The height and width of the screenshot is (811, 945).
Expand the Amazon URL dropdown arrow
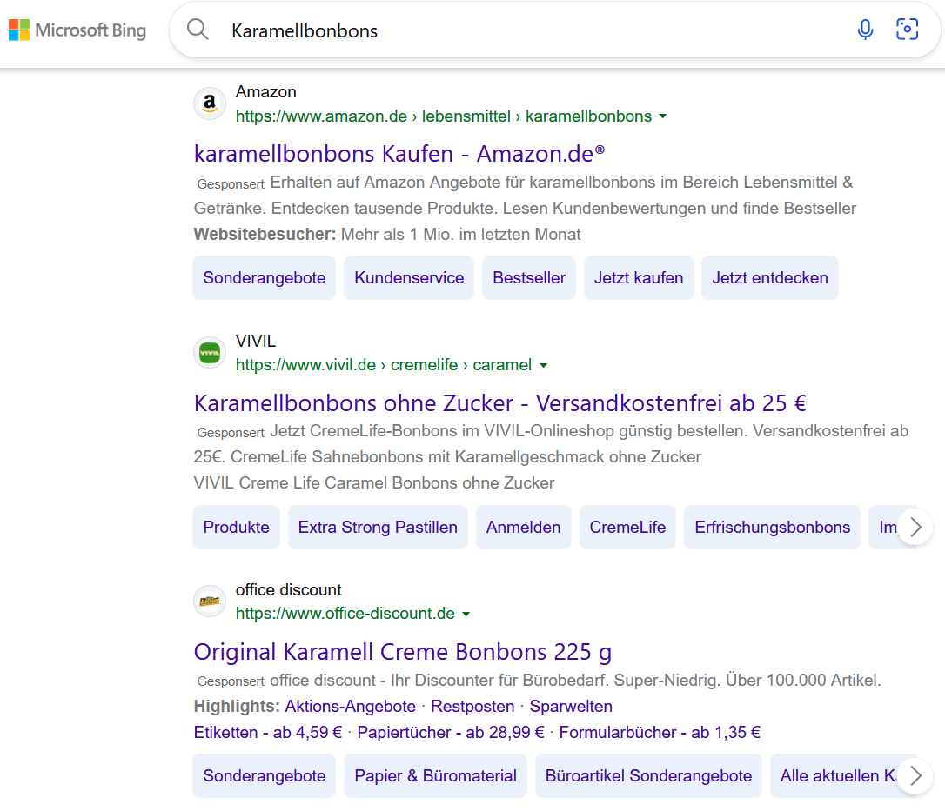(x=663, y=116)
